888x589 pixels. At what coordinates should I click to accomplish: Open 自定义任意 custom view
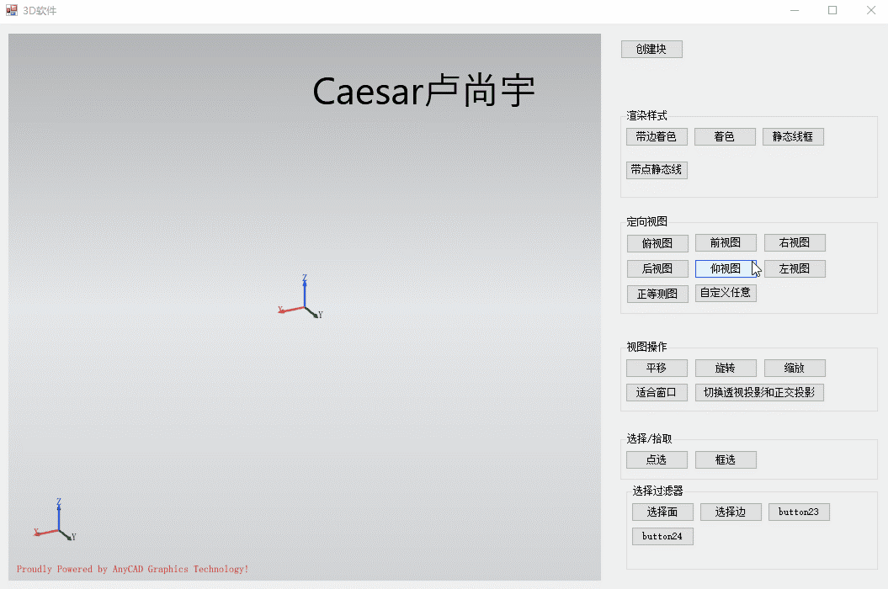pos(726,293)
